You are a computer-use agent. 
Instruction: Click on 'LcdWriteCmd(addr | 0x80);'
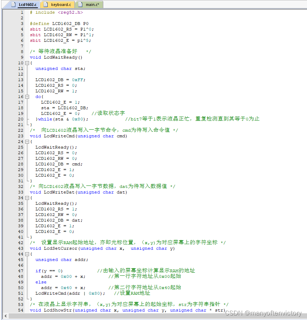[x=70, y=293]
